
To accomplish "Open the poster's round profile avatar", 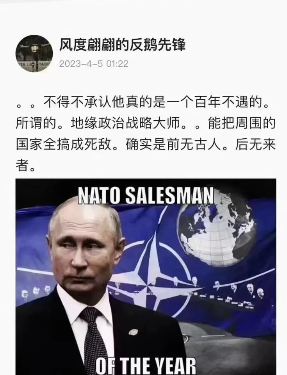I will coord(34,54).
